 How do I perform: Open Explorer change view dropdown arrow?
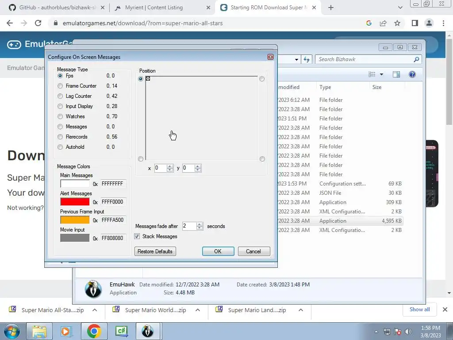(381, 74)
